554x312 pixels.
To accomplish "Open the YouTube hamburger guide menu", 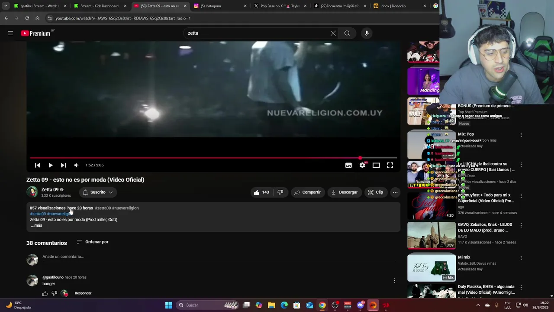I will click(x=10, y=33).
